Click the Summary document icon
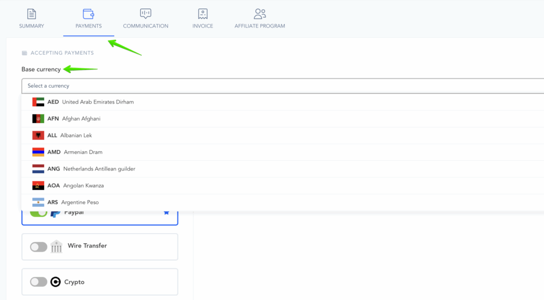The height and width of the screenshot is (300, 544). (31, 14)
